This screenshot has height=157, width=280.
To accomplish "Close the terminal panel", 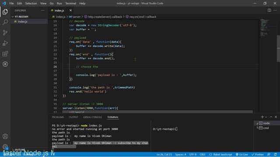I will [276, 117].
